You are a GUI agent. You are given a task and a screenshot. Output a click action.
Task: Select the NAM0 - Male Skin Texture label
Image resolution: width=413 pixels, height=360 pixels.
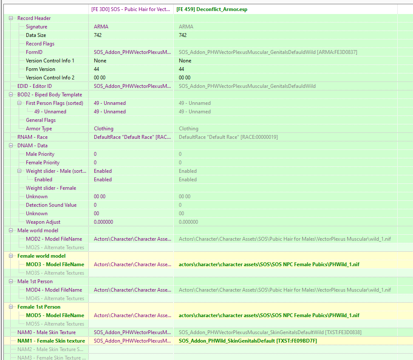click(46, 332)
